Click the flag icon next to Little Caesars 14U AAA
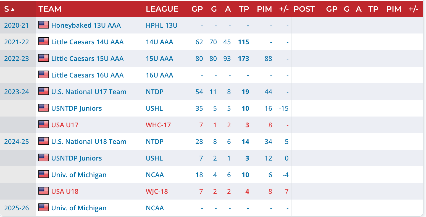The width and height of the screenshot is (426, 217). [44, 42]
